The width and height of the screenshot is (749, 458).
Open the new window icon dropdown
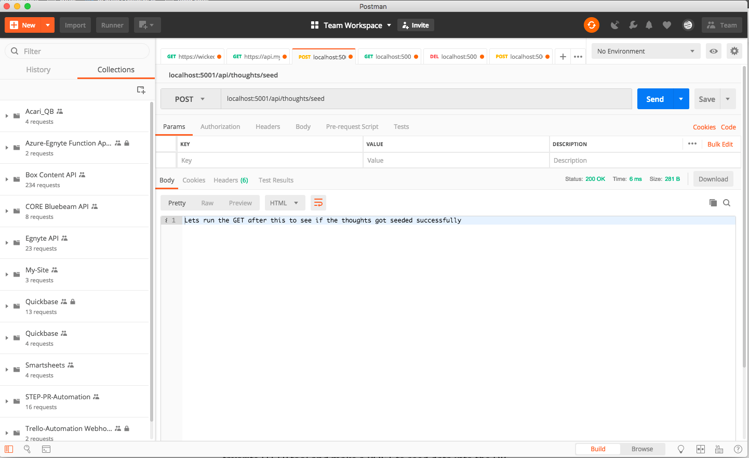point(148,25)
